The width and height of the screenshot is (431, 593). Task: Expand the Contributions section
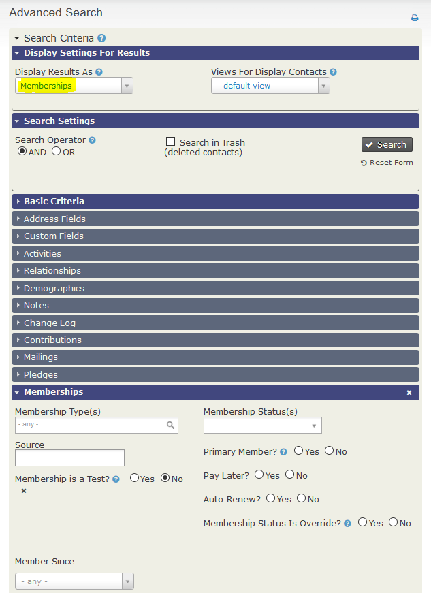pos(52,340)
